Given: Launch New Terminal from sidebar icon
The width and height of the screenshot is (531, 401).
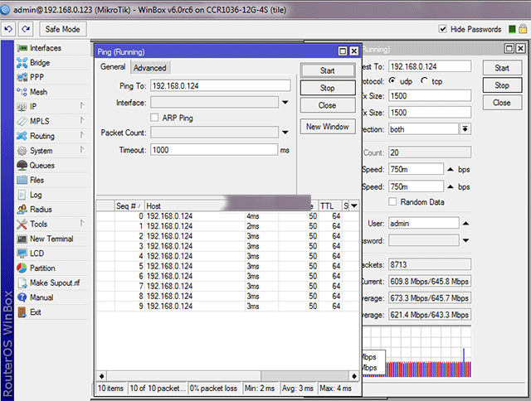Looking at the screenshot, I should 22,239.
